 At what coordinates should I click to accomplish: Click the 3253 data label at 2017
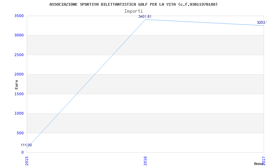point(262,22)
